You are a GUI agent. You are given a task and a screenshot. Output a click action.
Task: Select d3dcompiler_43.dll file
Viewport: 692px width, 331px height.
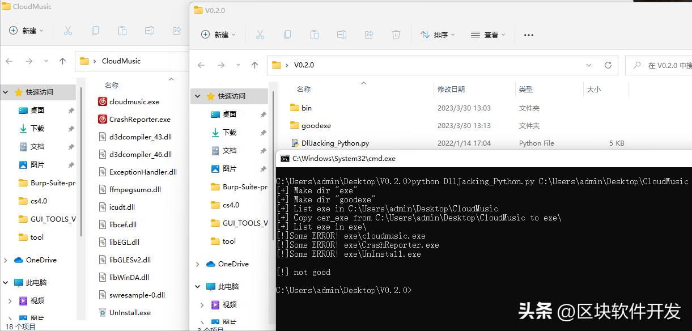point(135,137)
